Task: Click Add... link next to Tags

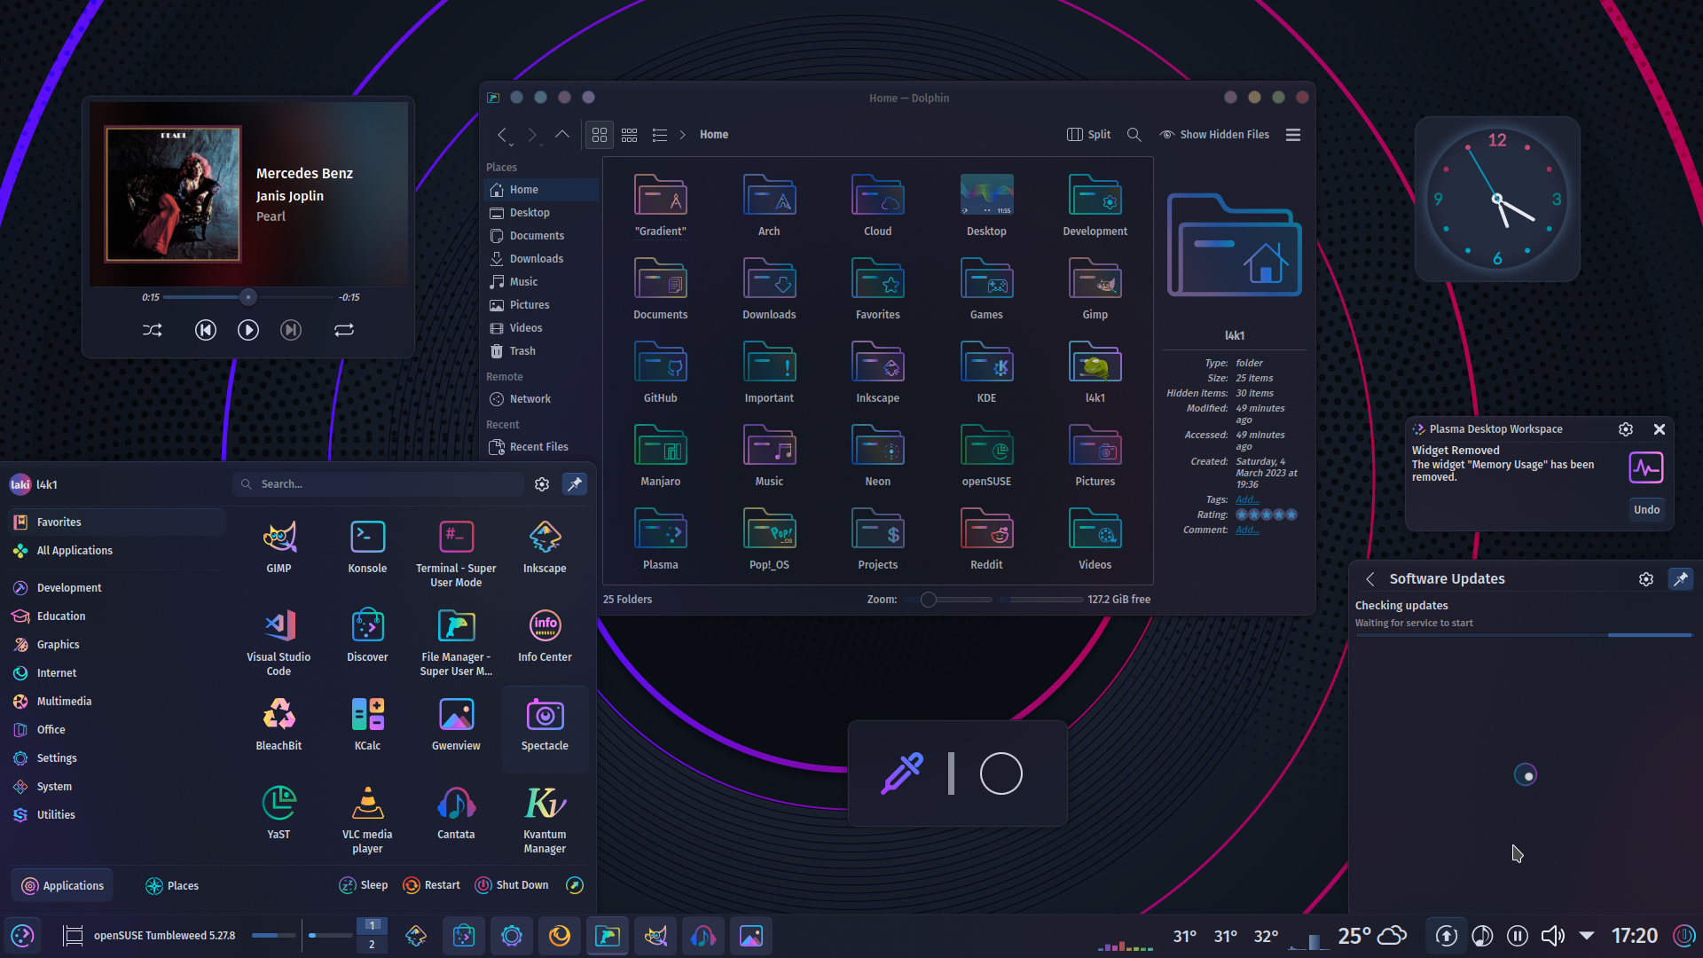Action: tap(1248, 499)
